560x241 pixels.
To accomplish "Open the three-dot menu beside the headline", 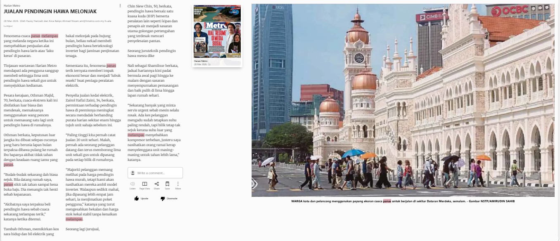I will tap(120, 6).
